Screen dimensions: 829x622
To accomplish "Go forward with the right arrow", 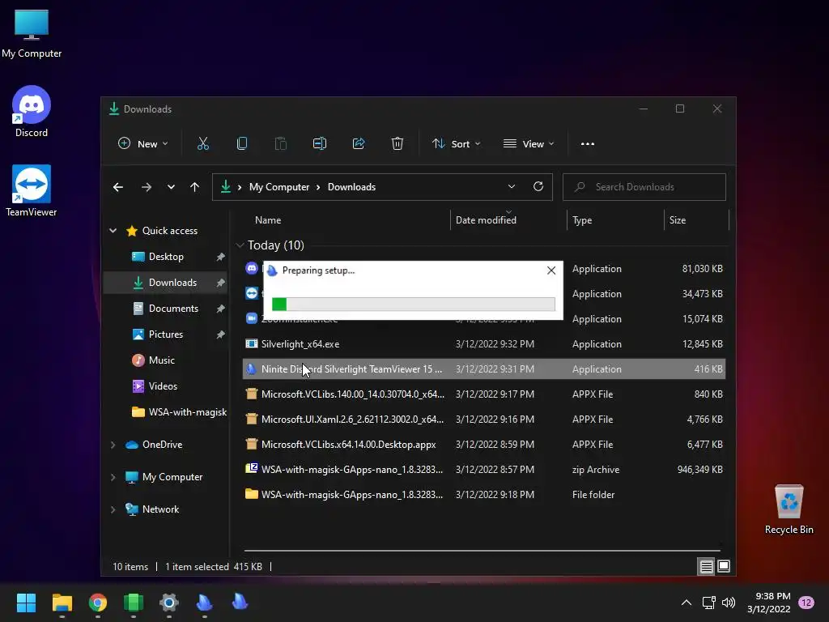I will tap(147, 187).
